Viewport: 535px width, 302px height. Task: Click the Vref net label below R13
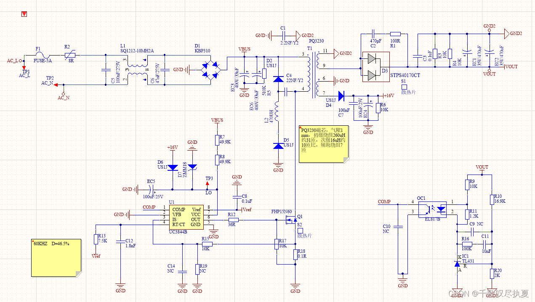tap(96, 256)
